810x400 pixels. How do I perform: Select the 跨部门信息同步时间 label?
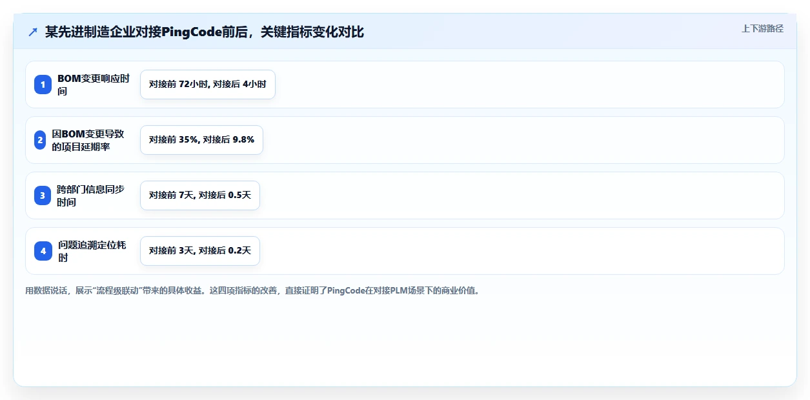[x=91, y=195]
